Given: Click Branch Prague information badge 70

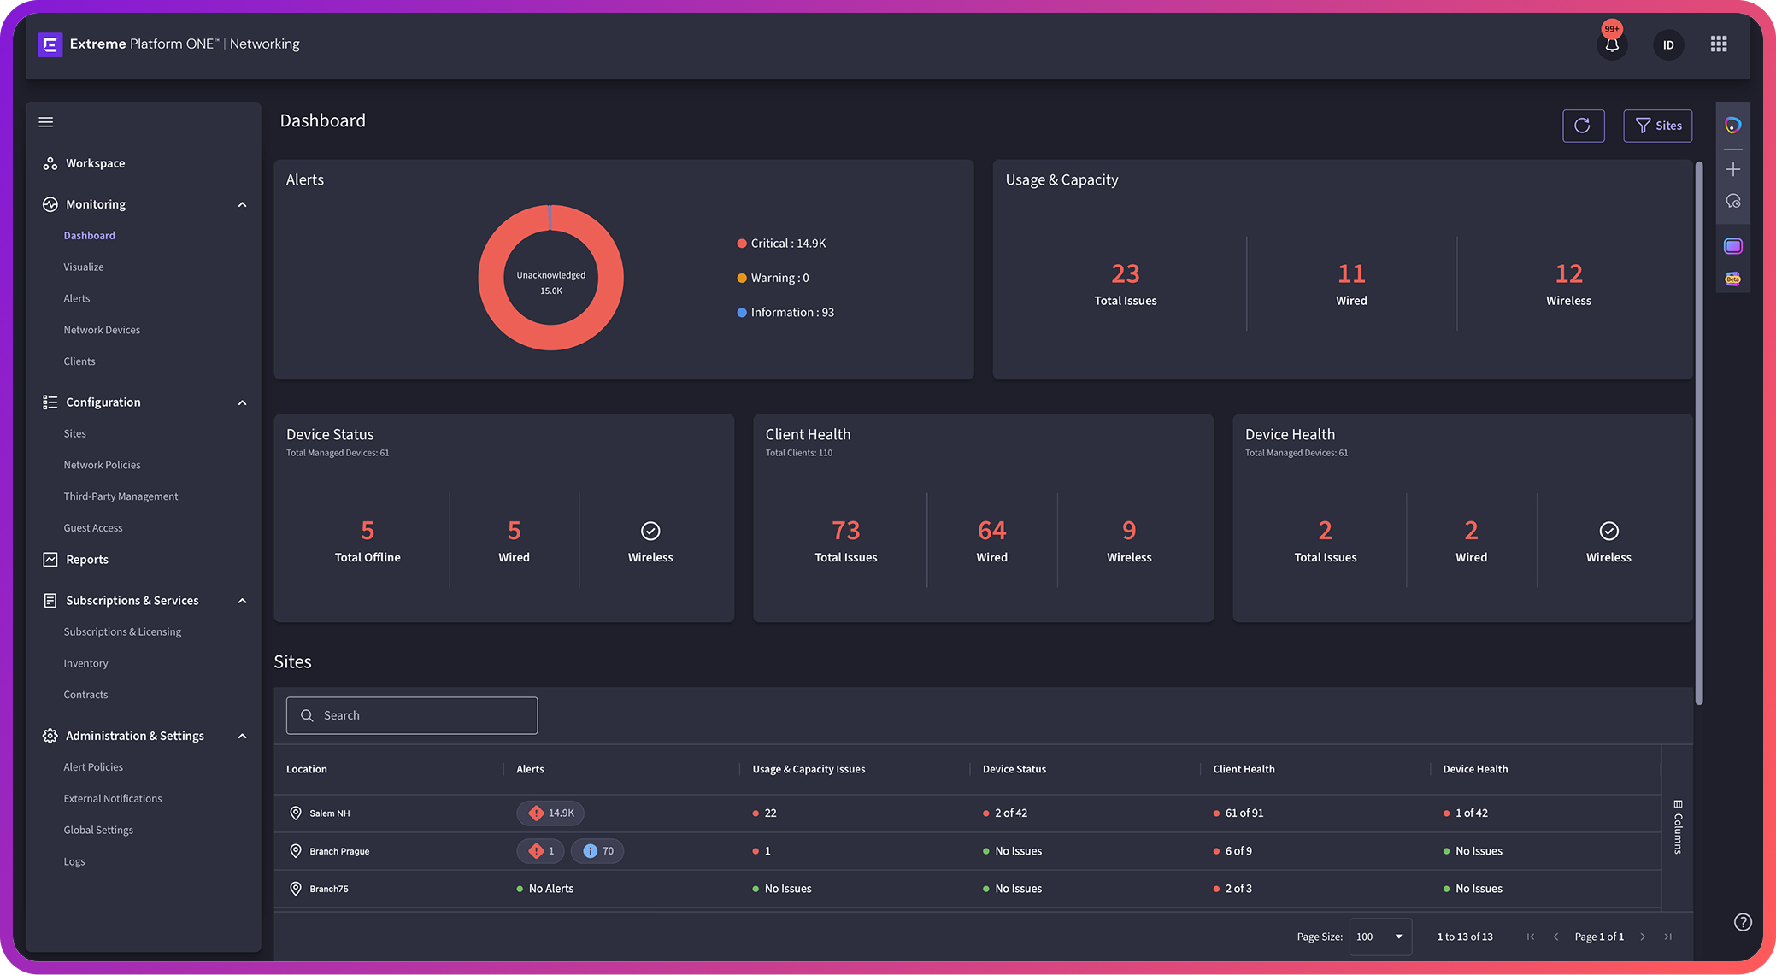Looking at the screenshot, I should 597,851.
